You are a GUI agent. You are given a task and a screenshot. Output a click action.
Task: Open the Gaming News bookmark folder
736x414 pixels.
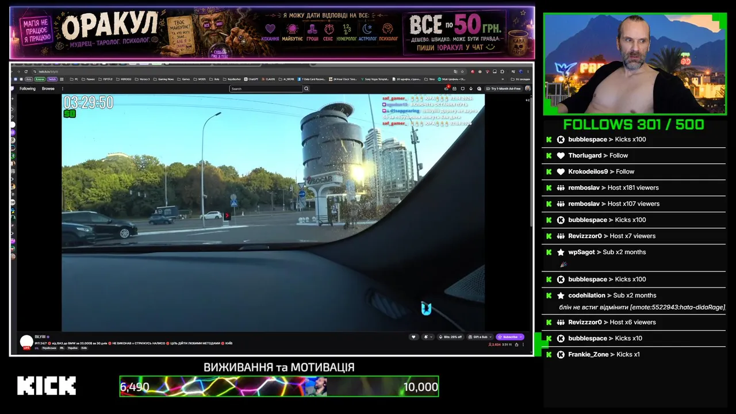click(163, 79)
